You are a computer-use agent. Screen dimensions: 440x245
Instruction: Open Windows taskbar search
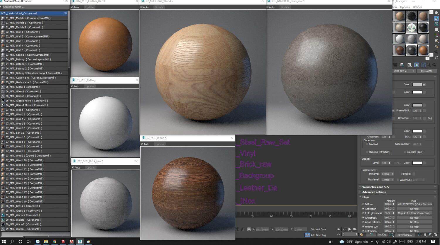[12, 241]
